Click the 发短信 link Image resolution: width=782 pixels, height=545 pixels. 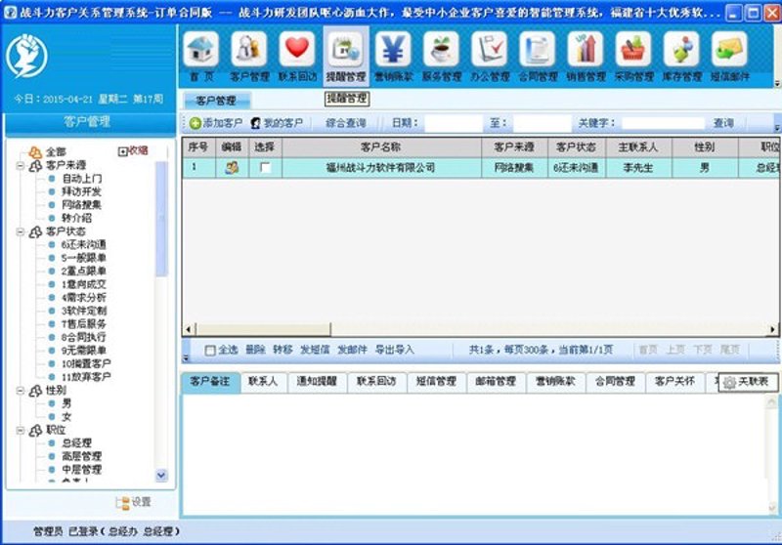click(315, 351)
